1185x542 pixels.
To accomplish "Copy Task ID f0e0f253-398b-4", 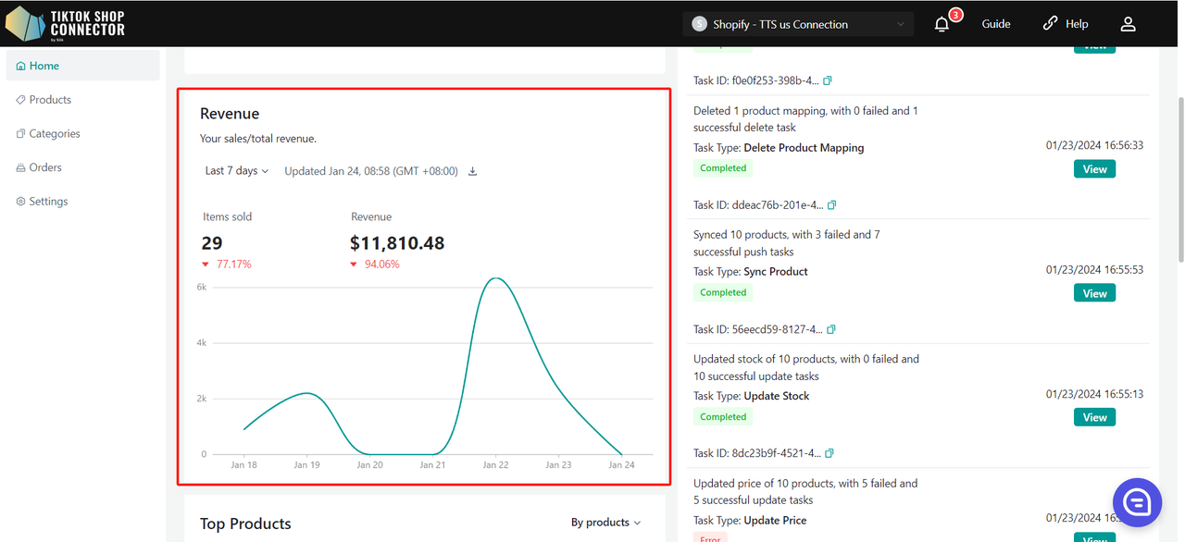I will [x=828, y=80].
